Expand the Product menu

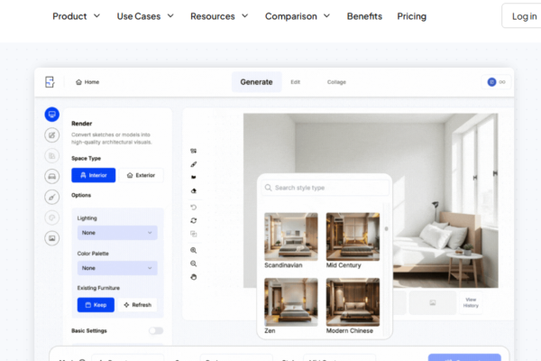[x=77, y=16]
